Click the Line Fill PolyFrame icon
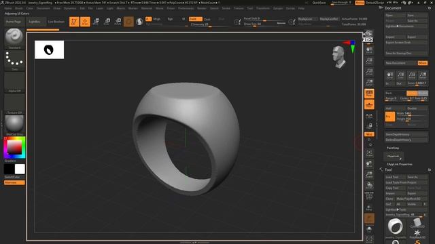 (x=369, y=196)
